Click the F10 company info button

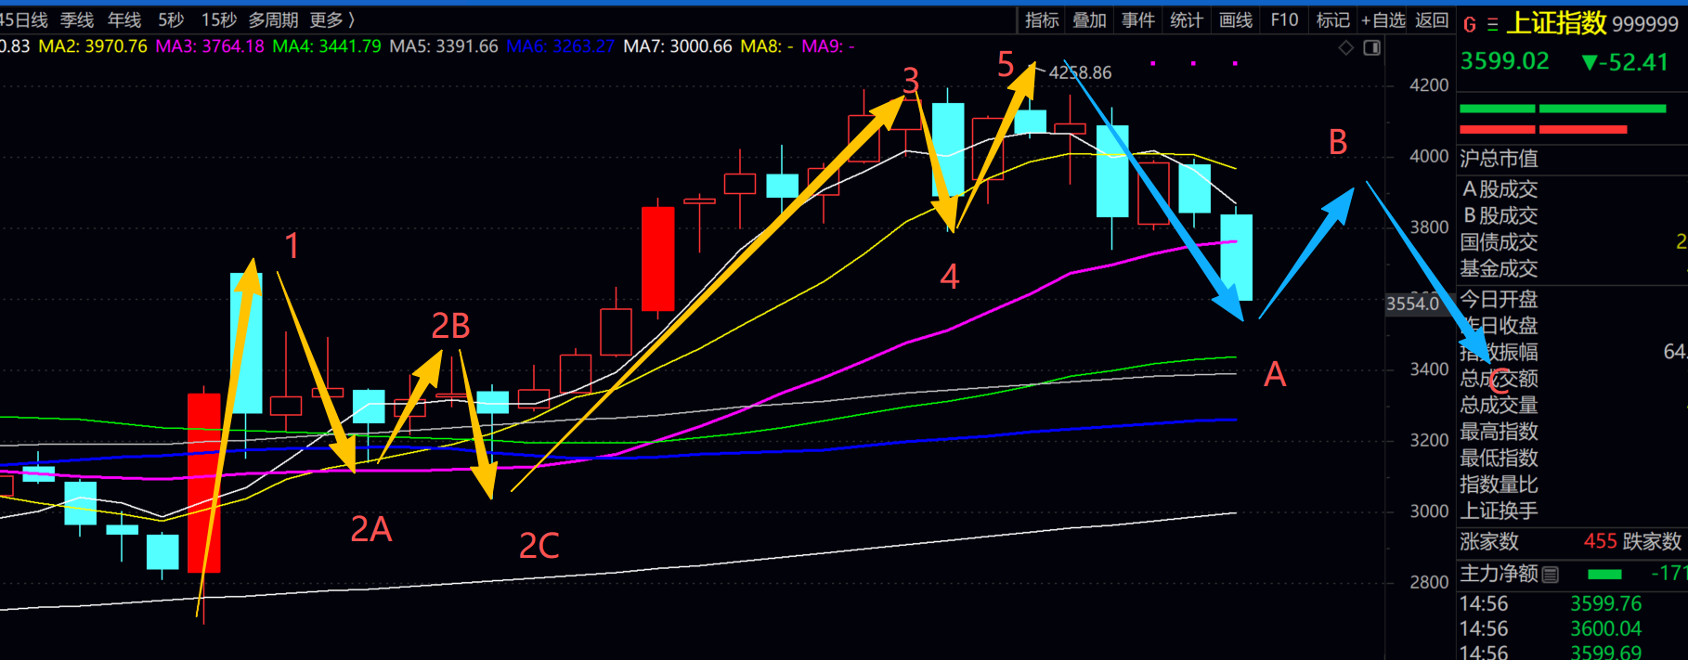[x=1284, y=20]
